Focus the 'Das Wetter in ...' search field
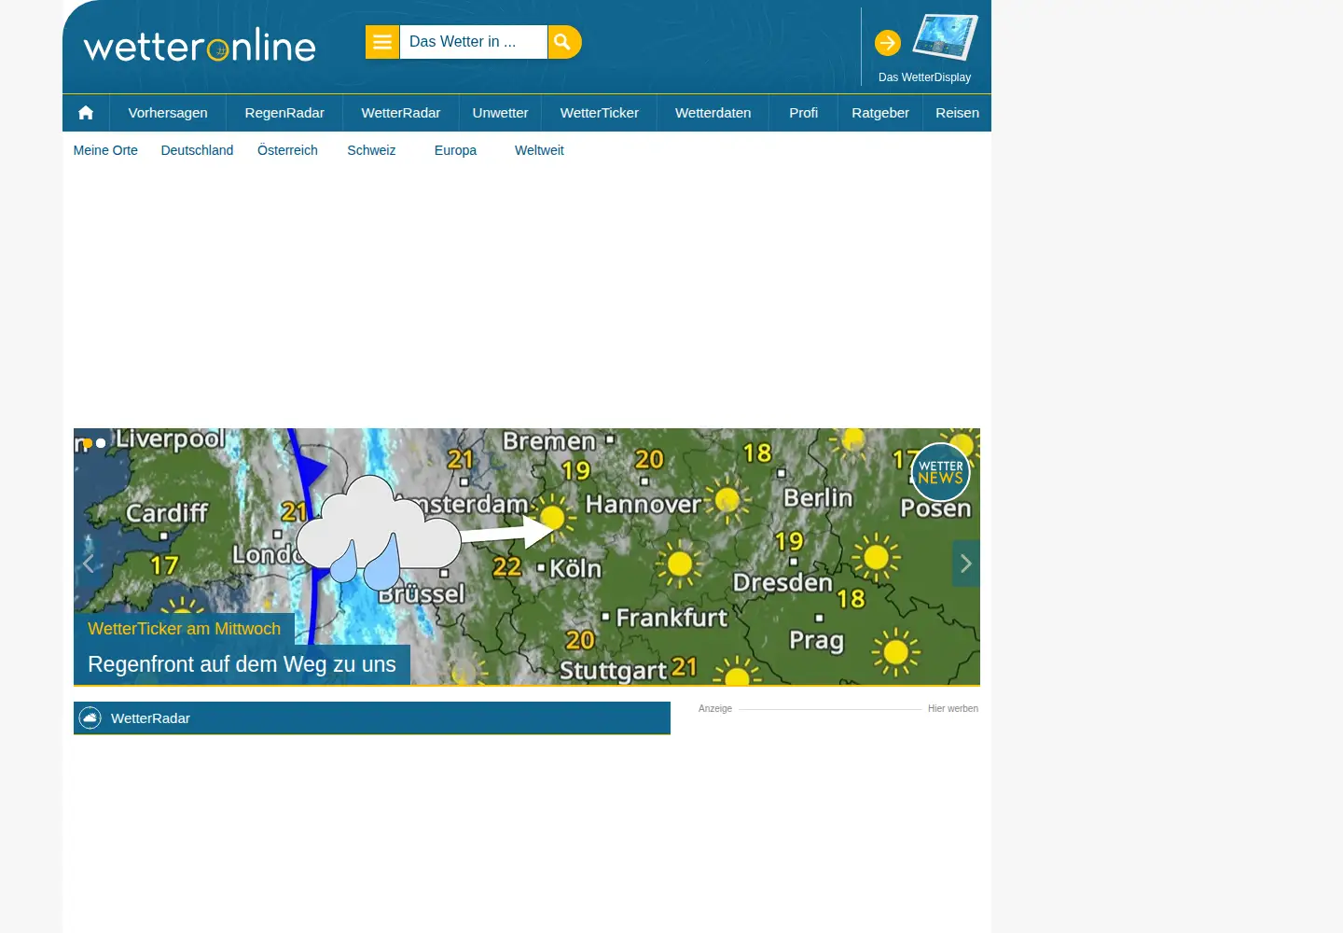The width and height of the screenshot is (1343, 933). [x=473, y=42]
